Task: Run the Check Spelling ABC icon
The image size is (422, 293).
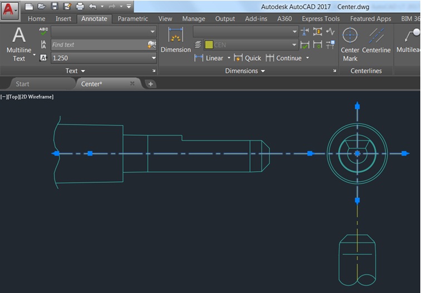Action: [x=43, y=31]
